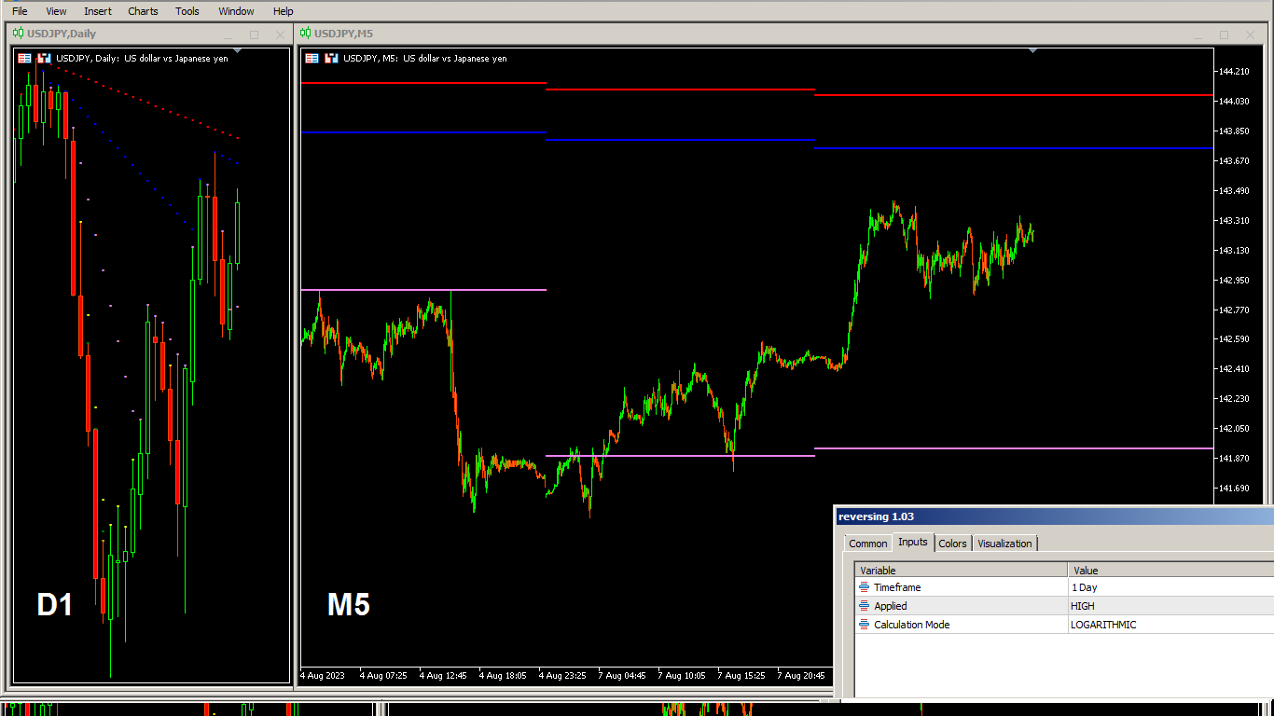1274x716 pixels.
Task: Click the '4 Aug 18:05' time axis label
Action: (503, 675)
